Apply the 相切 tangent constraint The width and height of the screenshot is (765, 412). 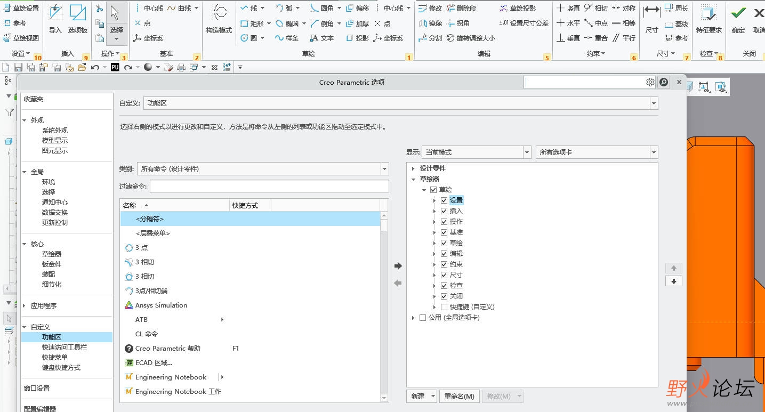[x=595, y=9]
